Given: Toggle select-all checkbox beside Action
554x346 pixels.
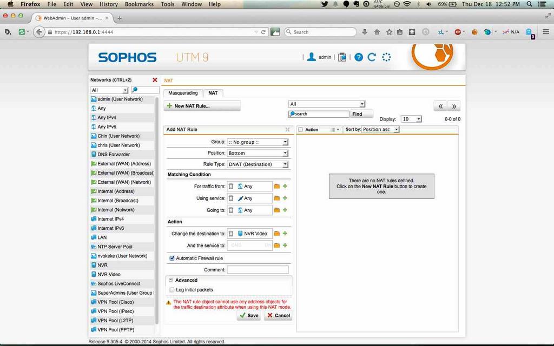Looking at the screenshot, I should 301,130.
